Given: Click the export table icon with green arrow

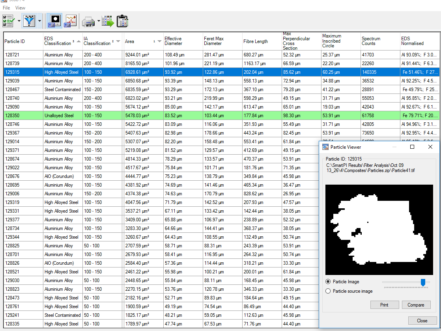Looking at the screenshot, I should coord(107,21).
